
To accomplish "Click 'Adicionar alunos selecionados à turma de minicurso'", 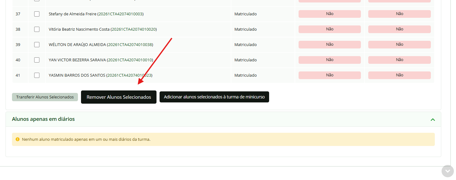I will tap(214, 97).
